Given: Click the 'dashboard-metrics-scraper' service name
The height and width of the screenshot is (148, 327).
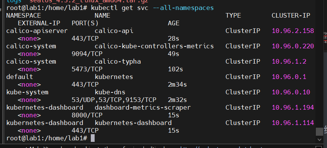Looking at the screenshot, I should point(143,108).
